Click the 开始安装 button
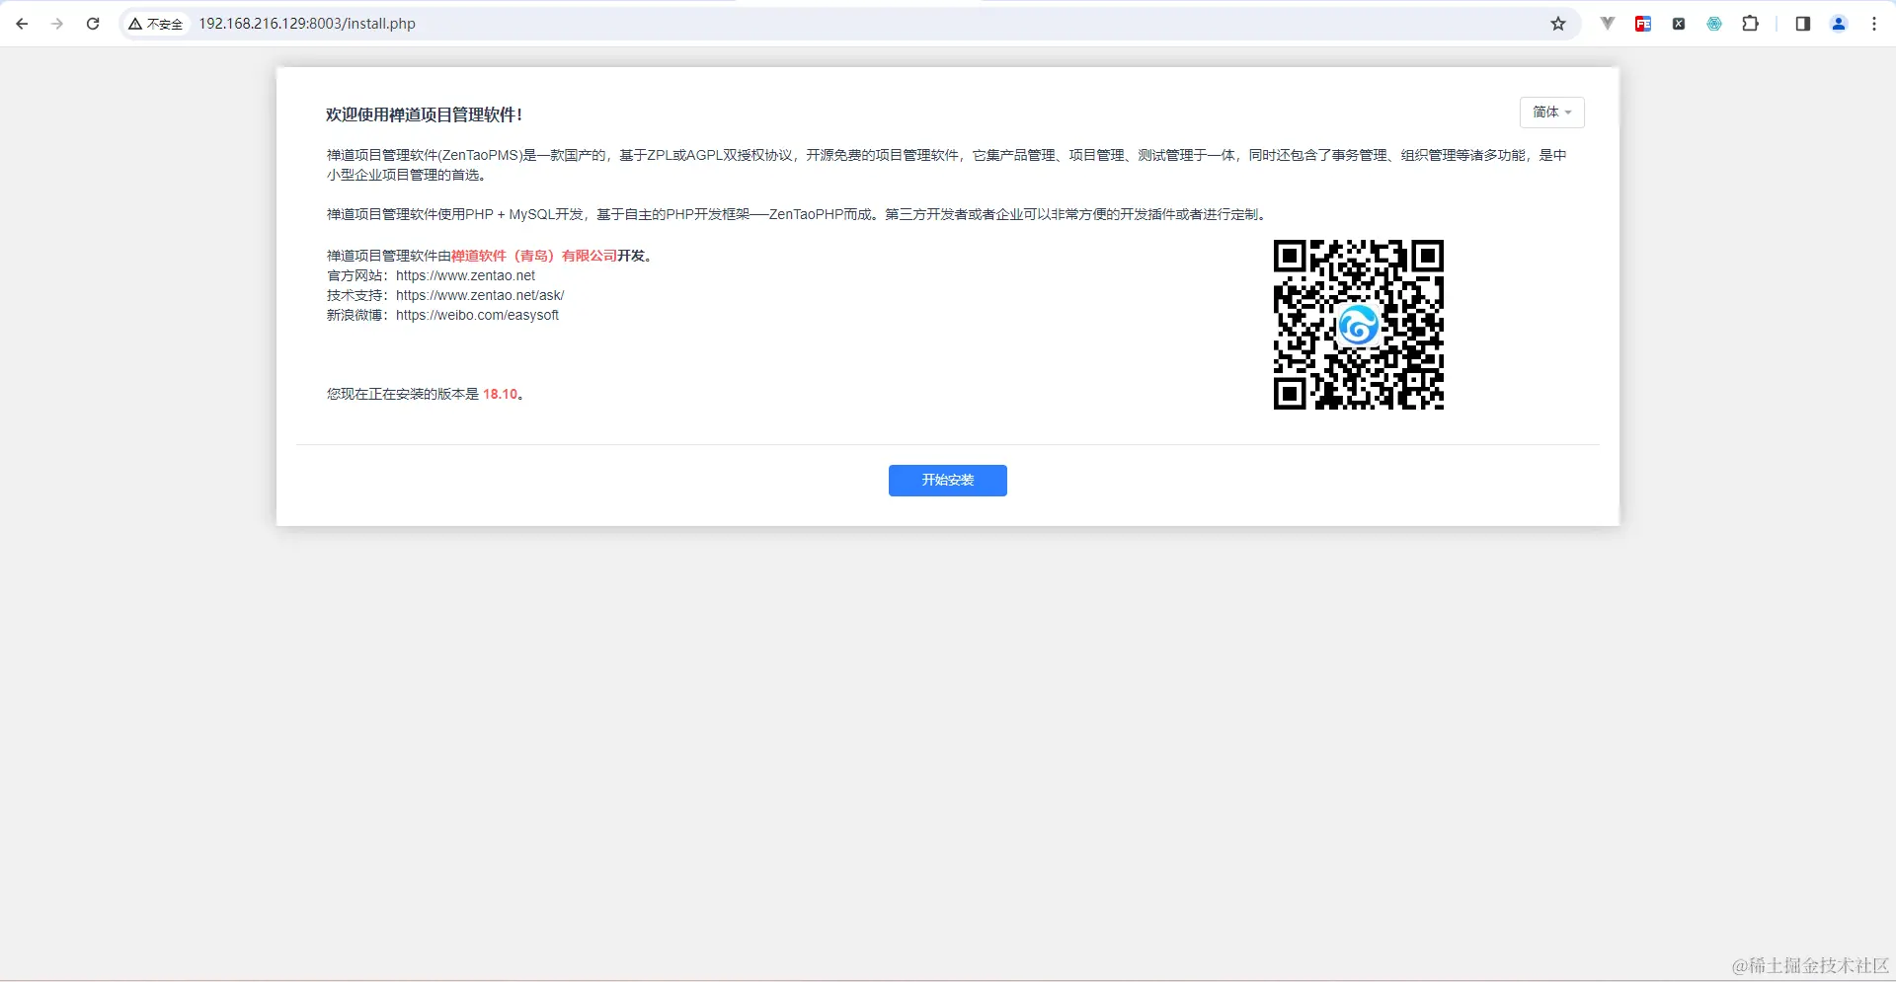Viewport: 1896px width, 982px height. (948, 481)
